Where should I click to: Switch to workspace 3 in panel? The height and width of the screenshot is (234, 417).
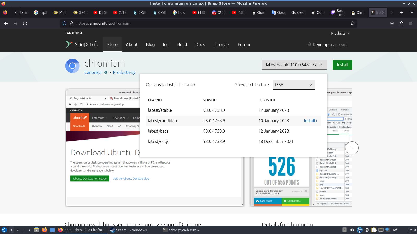(x=23, y=230)
